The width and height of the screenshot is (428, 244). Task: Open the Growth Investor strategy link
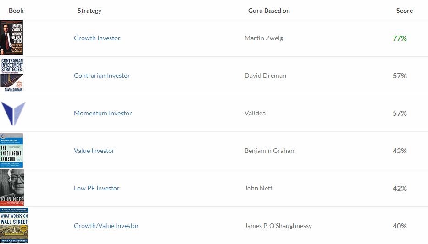pos(97,38)
